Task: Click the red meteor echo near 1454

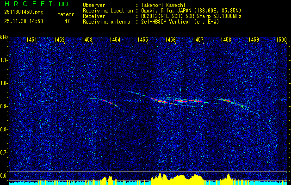Action: coord(109,102)
